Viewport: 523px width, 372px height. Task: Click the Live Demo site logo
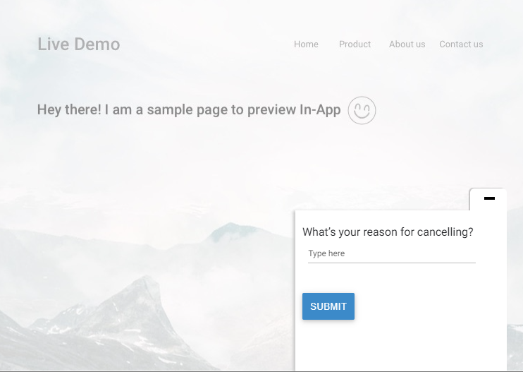coord(78,44)
